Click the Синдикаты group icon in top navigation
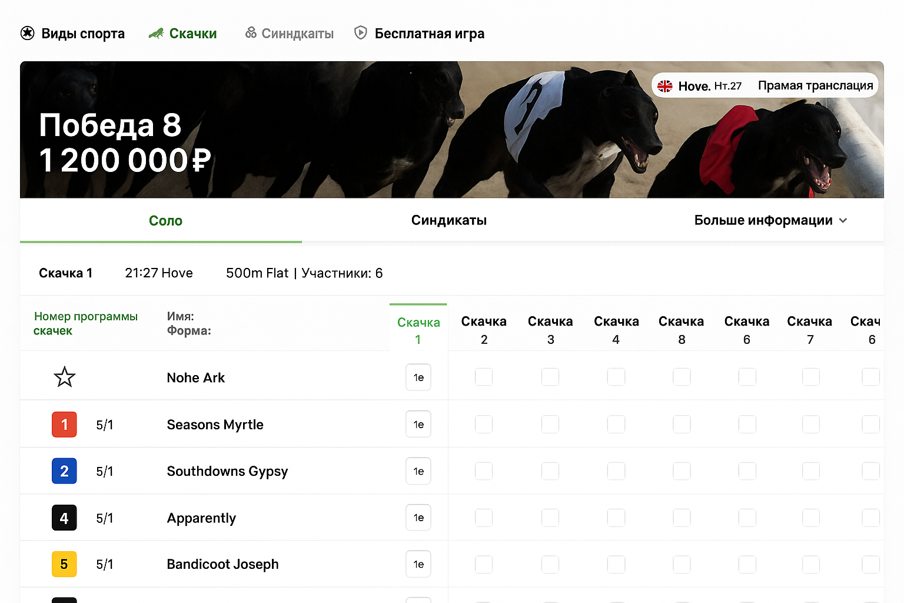The width and height of the screenshot is (904, 603). (x=251, y=33)
